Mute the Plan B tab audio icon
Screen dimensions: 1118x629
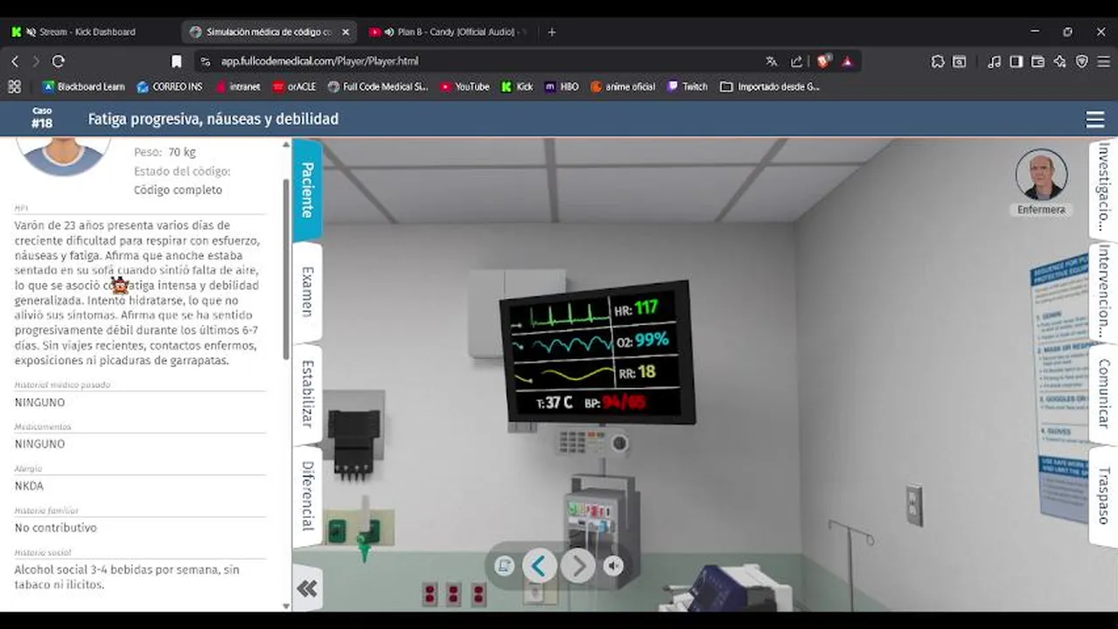pos(388,32)
